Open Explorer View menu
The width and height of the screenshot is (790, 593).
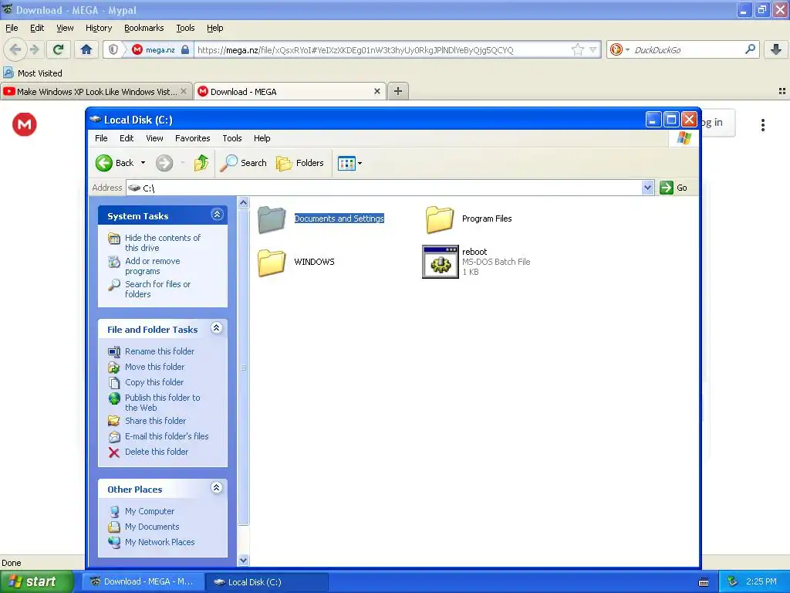click(x=154, y=138)
